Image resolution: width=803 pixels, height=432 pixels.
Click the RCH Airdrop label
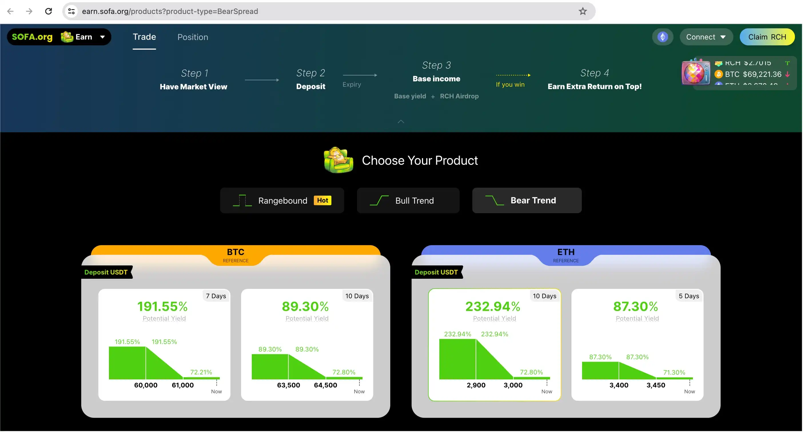(459, 96)
